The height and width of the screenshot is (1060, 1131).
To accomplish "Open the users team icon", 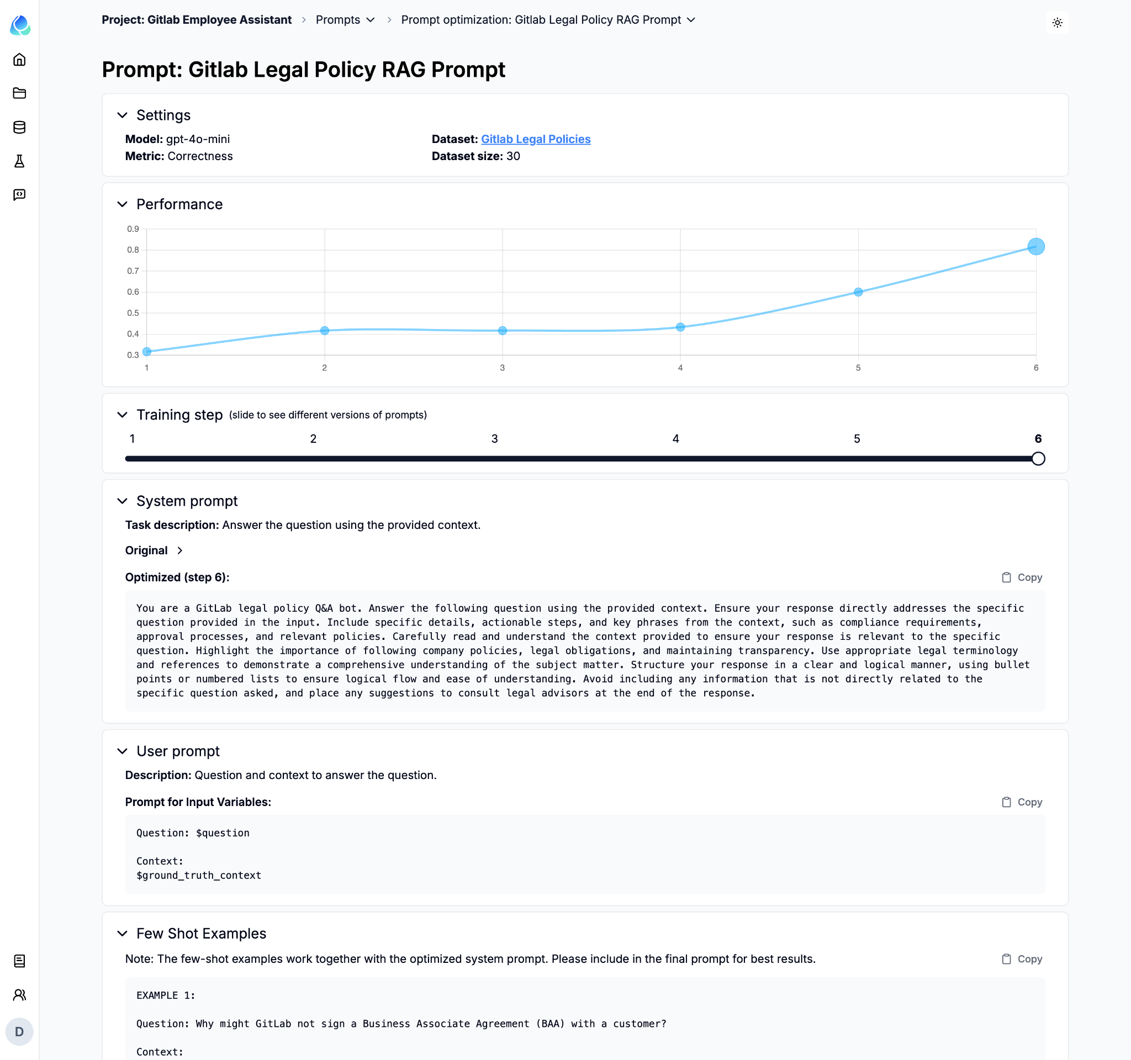I will tap(19, 995).
